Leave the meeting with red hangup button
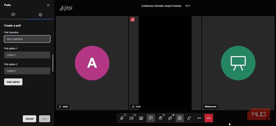Screen dimensions: 276x126 (209, 118)
